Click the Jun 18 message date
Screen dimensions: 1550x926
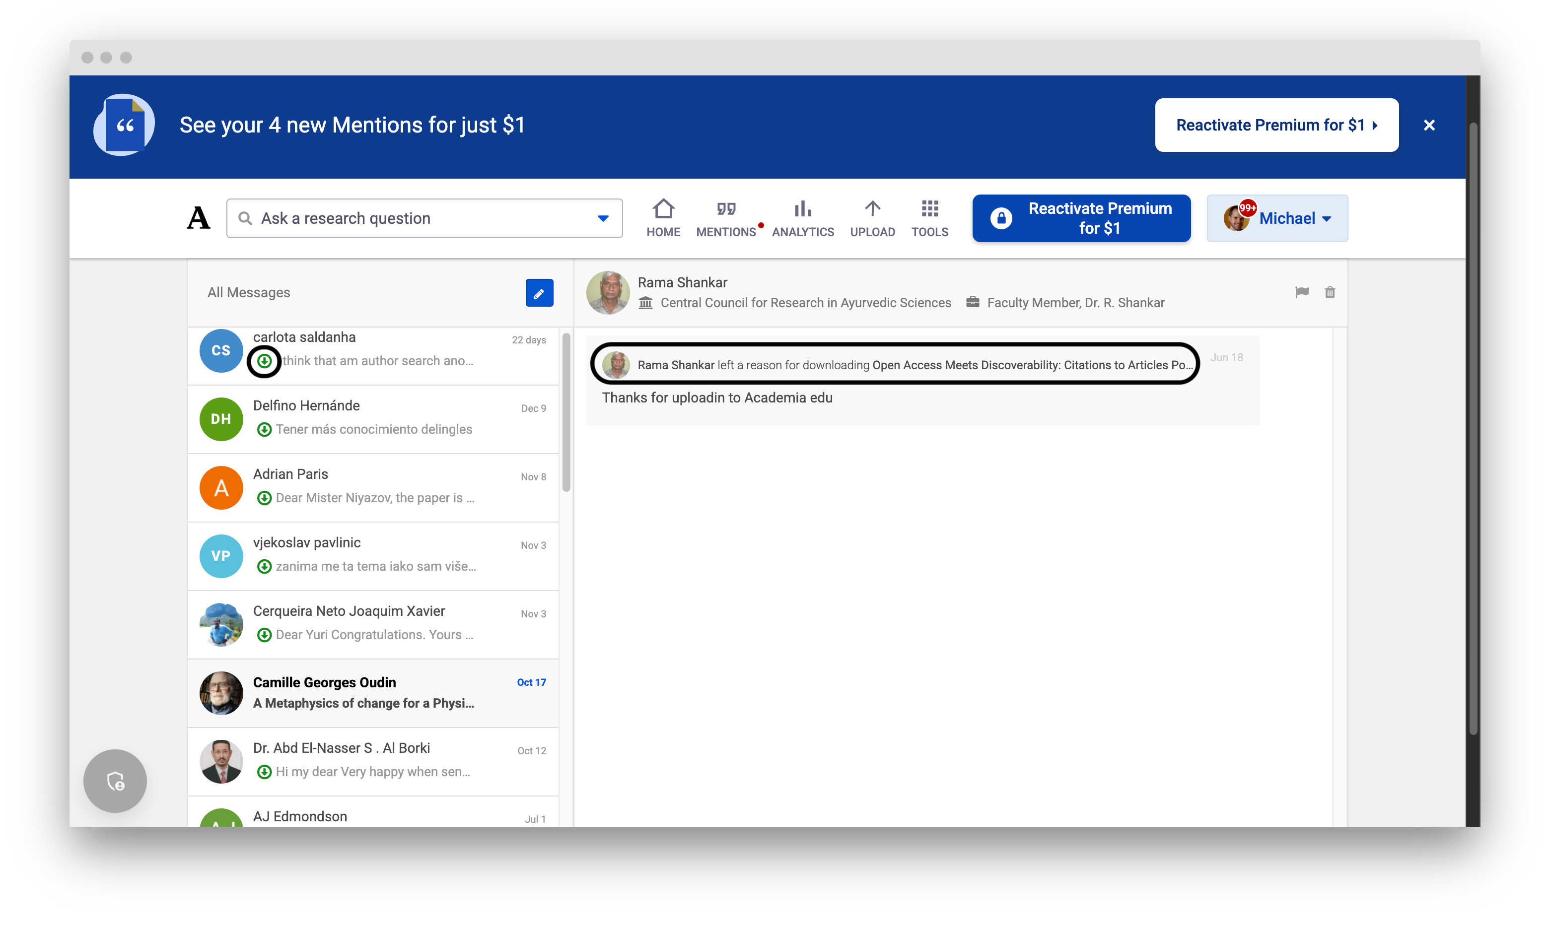pos(1227,357)
